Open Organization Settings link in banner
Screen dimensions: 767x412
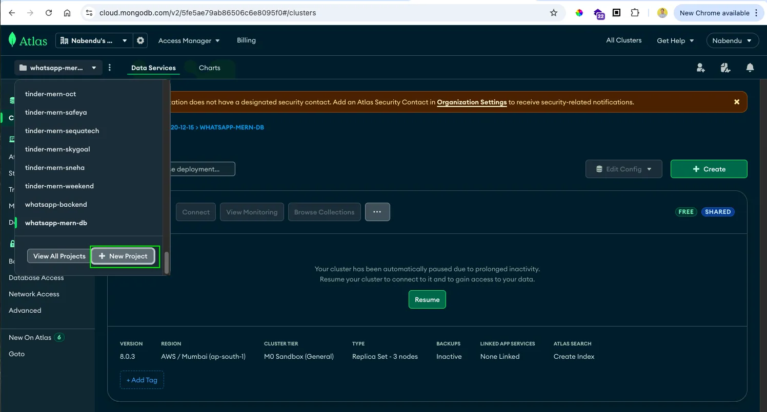(x=472, y=102)
